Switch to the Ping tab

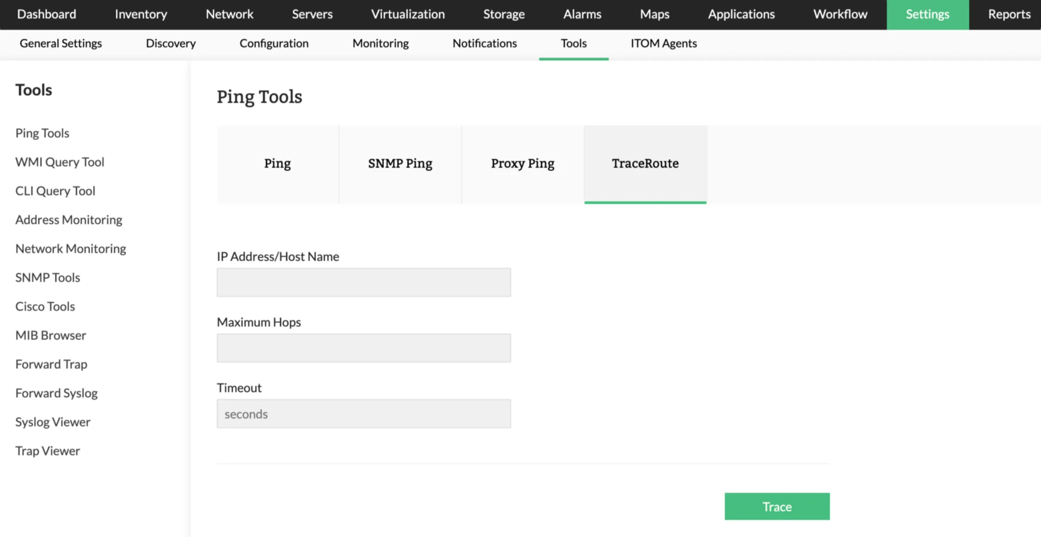tap(277, 164)
